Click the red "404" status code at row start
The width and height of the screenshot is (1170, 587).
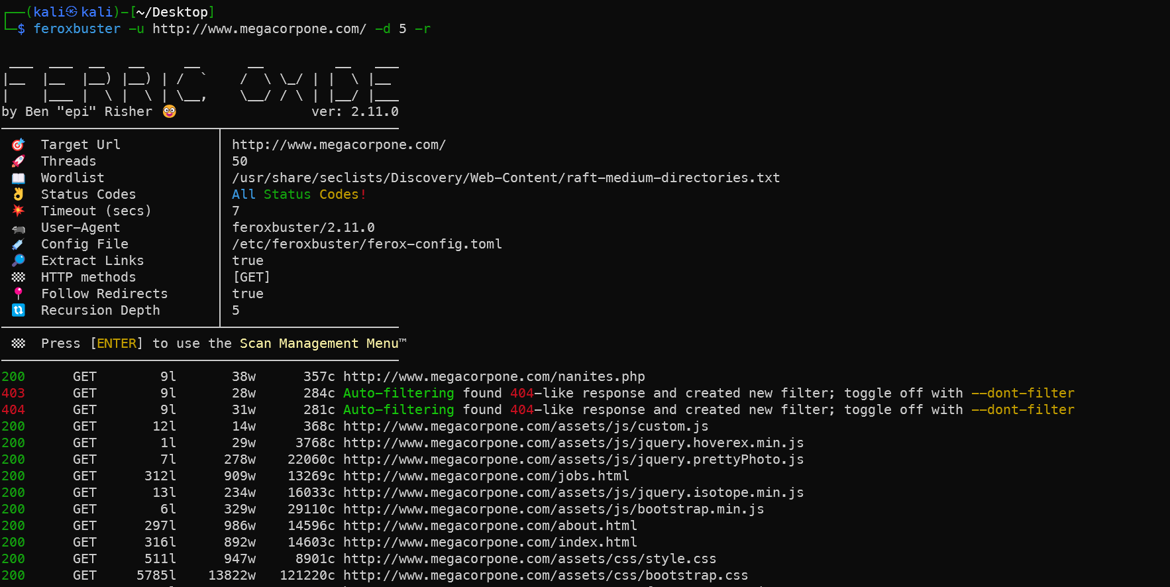13,409
